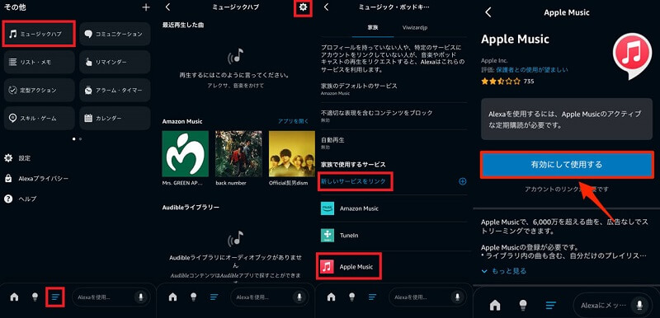Tap more menu icon on ミュージックハブ screen
This screenshot has width=660, height=318.
coord(214,297)
